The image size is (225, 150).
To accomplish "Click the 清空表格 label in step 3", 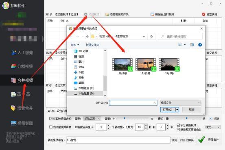I will click(x=212, y=85).
